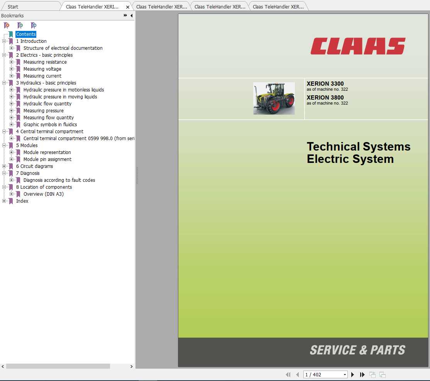Expand the Measuring resistance node
This screenshot has width=430, height=381.
[x=11, y=62]
